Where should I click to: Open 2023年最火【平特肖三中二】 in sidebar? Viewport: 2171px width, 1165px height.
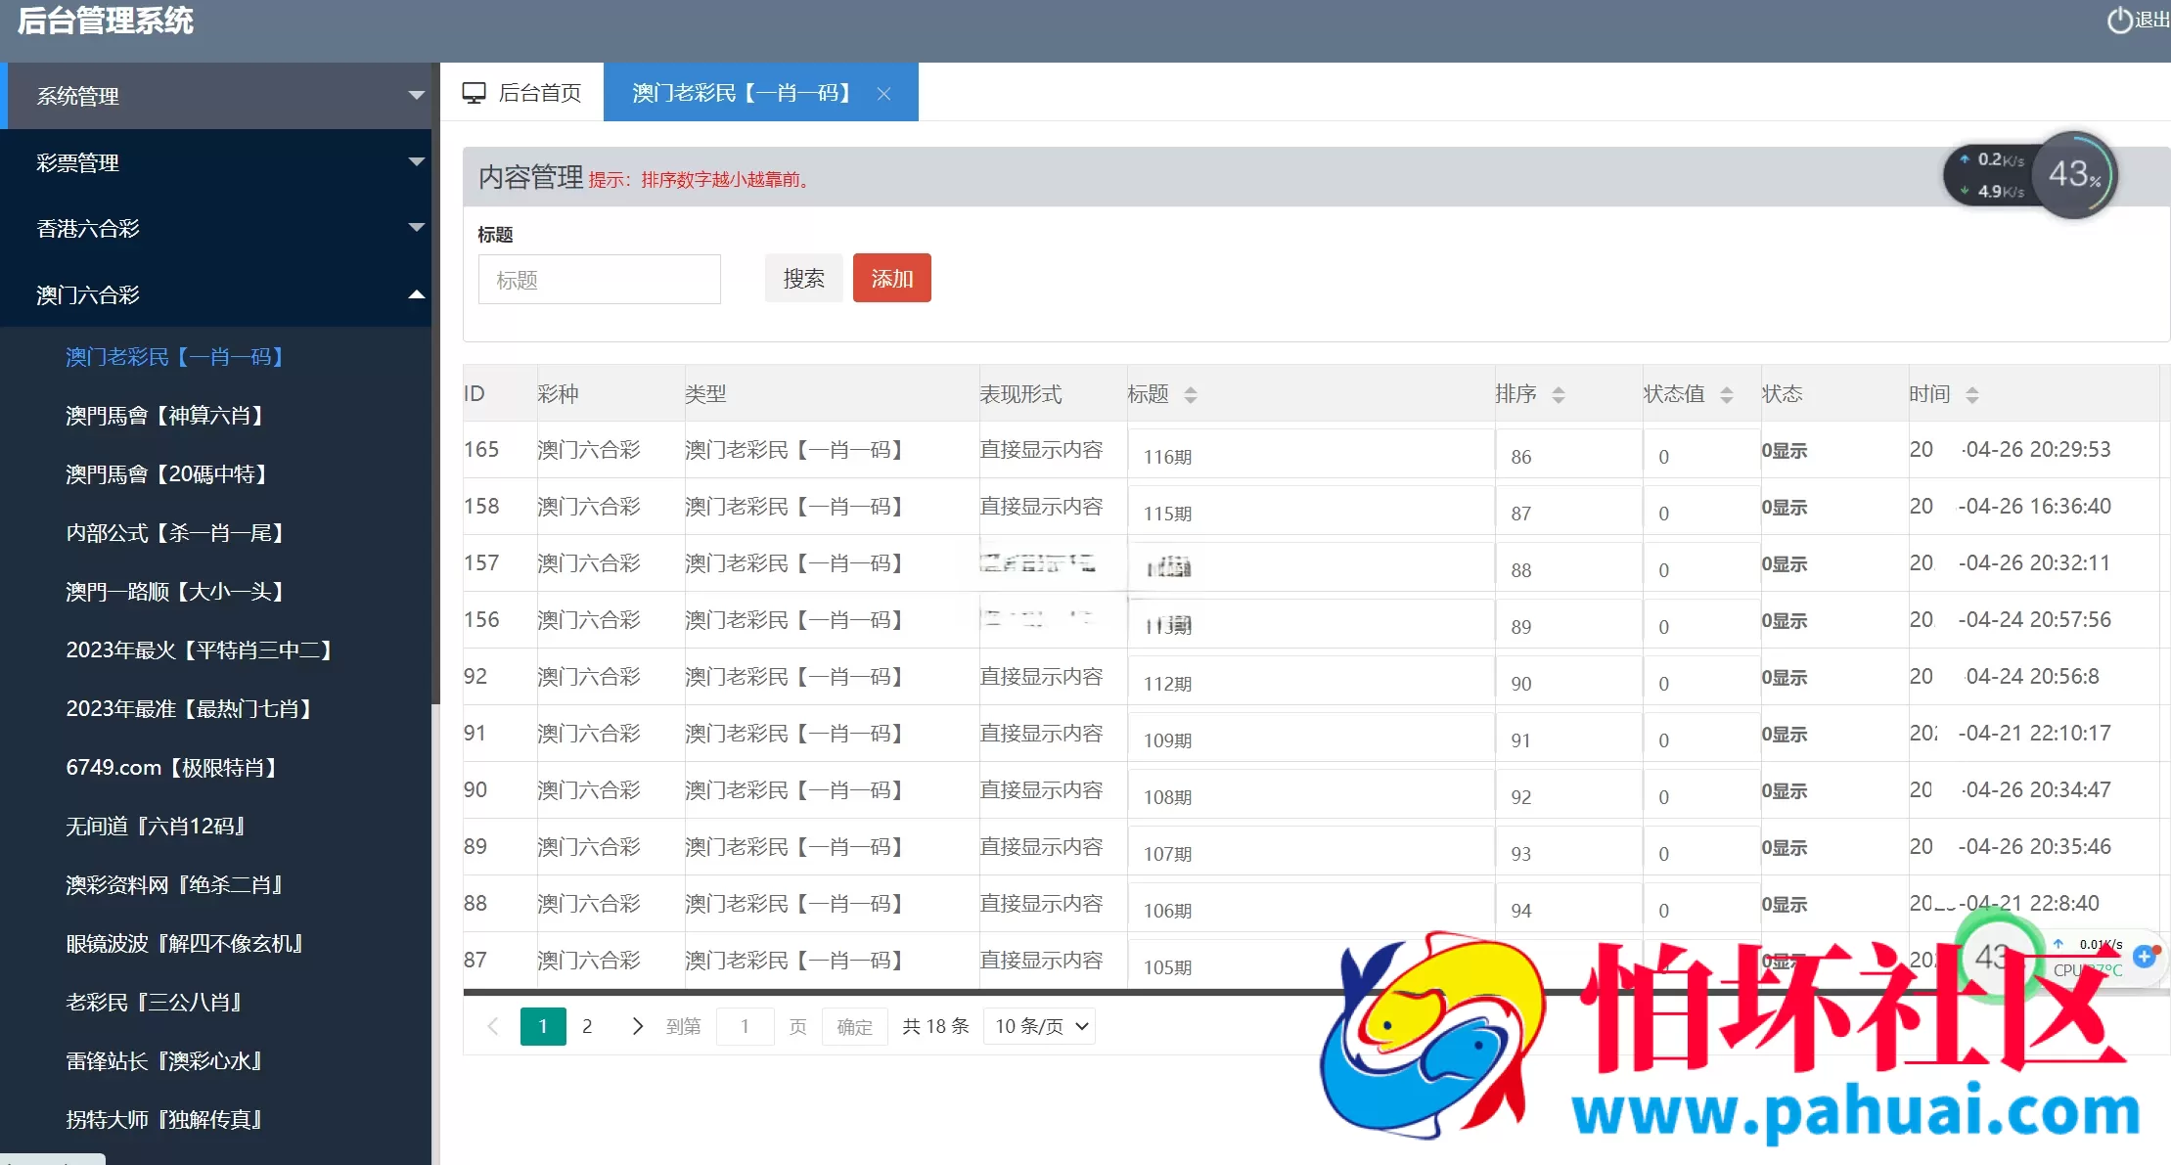click(199, 650)
